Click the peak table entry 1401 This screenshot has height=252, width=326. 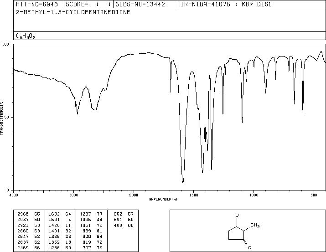pos(54,231)
